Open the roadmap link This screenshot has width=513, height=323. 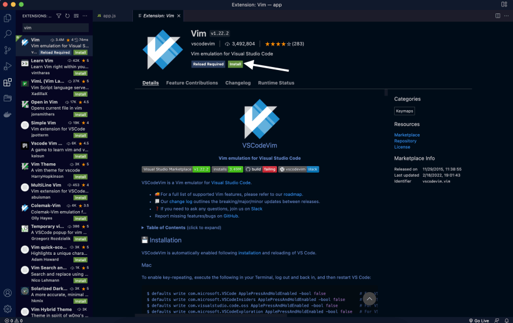pyautogui.click(x=293, y=194)
